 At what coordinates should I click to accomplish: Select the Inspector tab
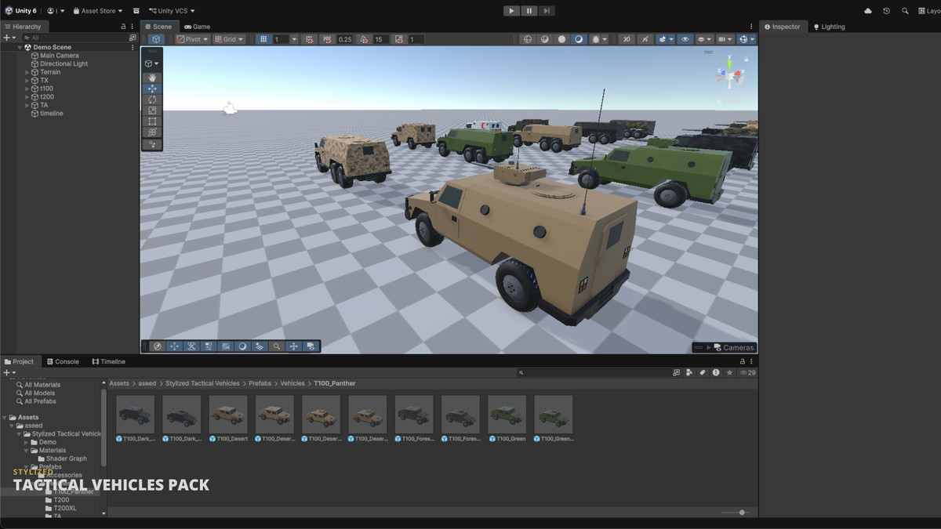click(782, 27)
